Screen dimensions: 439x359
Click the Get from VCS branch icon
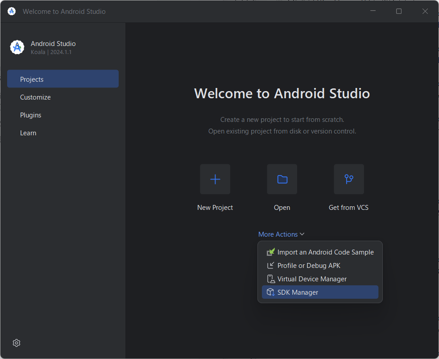coord(349,179)
